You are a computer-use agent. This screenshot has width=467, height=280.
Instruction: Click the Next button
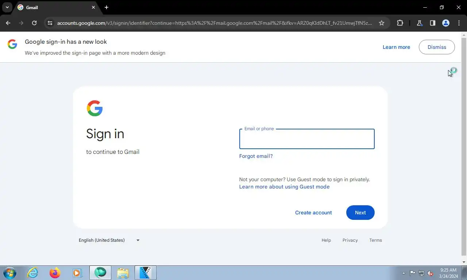(x=360, y=213)
